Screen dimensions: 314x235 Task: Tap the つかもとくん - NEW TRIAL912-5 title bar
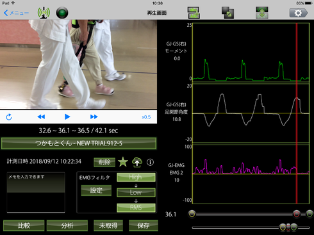tap(79, 143)
